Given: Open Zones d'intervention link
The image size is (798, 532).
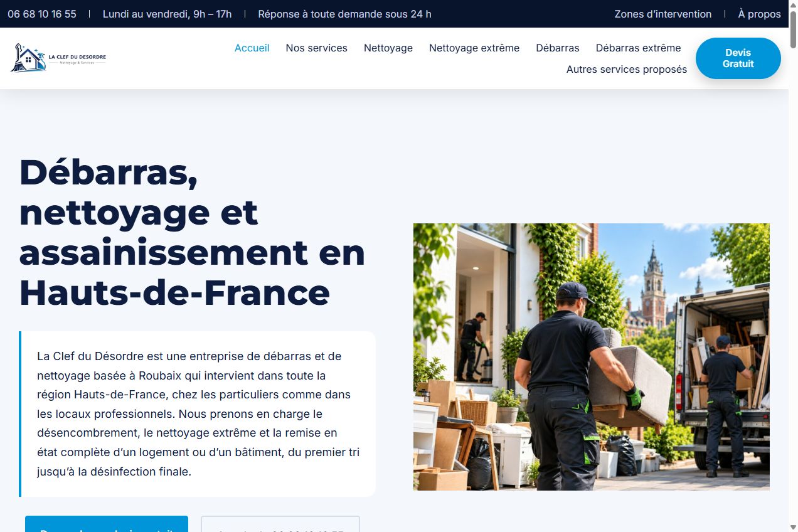Looking at the screenshot, I should (662, 14).
